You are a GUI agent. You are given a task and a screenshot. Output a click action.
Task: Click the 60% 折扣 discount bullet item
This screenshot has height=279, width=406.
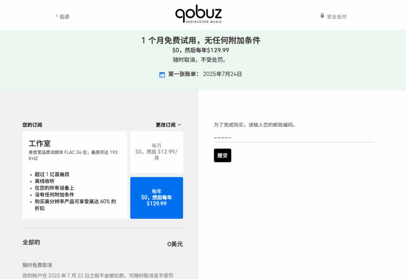pyautogui.click(x=75, y=205)
